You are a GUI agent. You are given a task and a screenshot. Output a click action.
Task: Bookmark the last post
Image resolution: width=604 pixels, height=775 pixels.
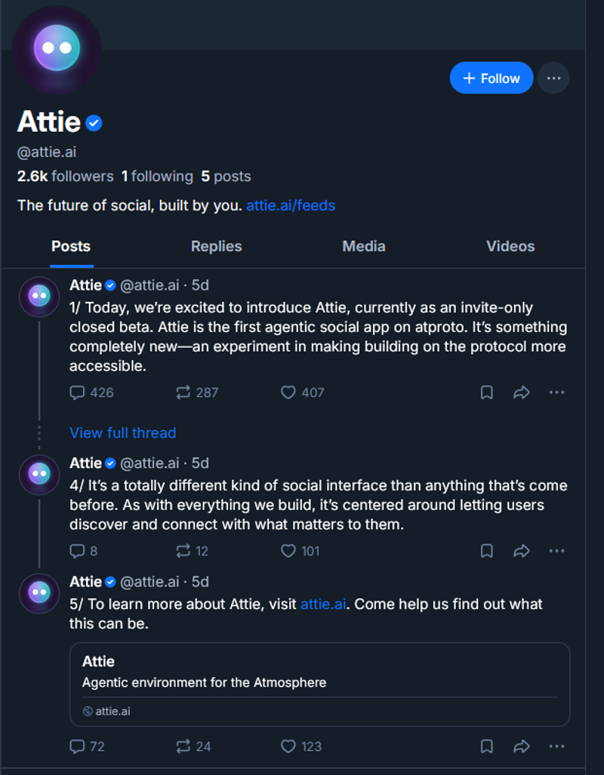pos(486,746)
